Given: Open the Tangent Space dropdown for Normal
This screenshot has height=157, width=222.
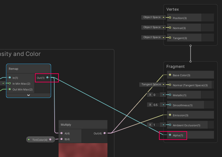Looking at the screenshot, I should 151,85.
